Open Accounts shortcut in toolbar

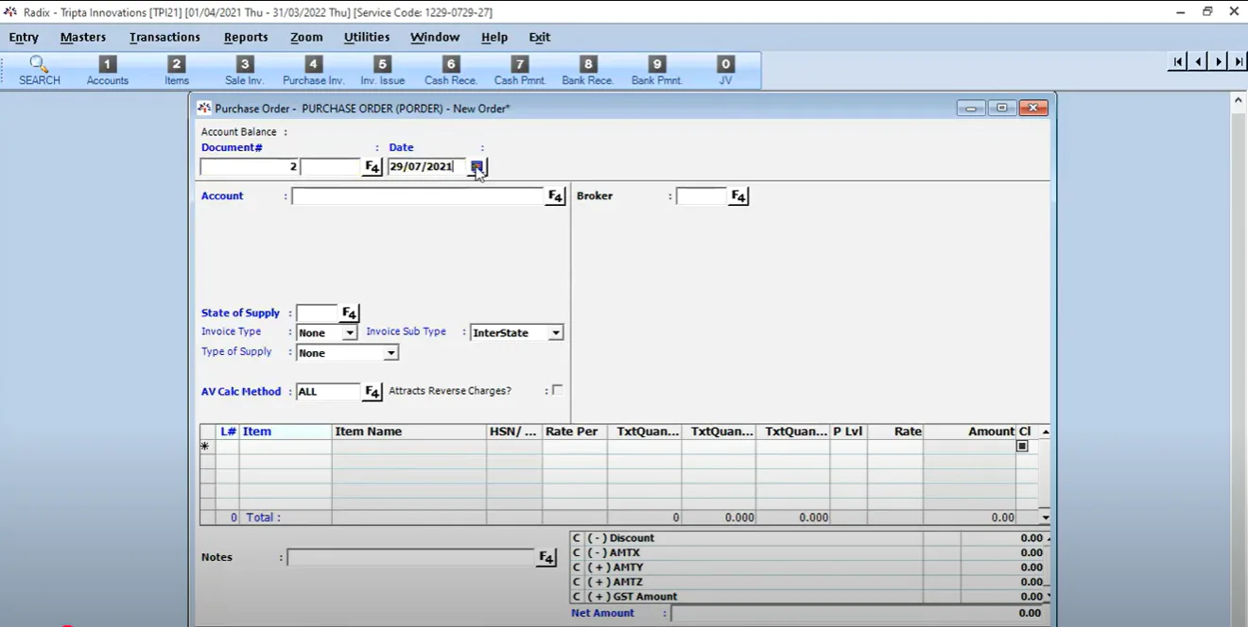(x=108, y=71)
